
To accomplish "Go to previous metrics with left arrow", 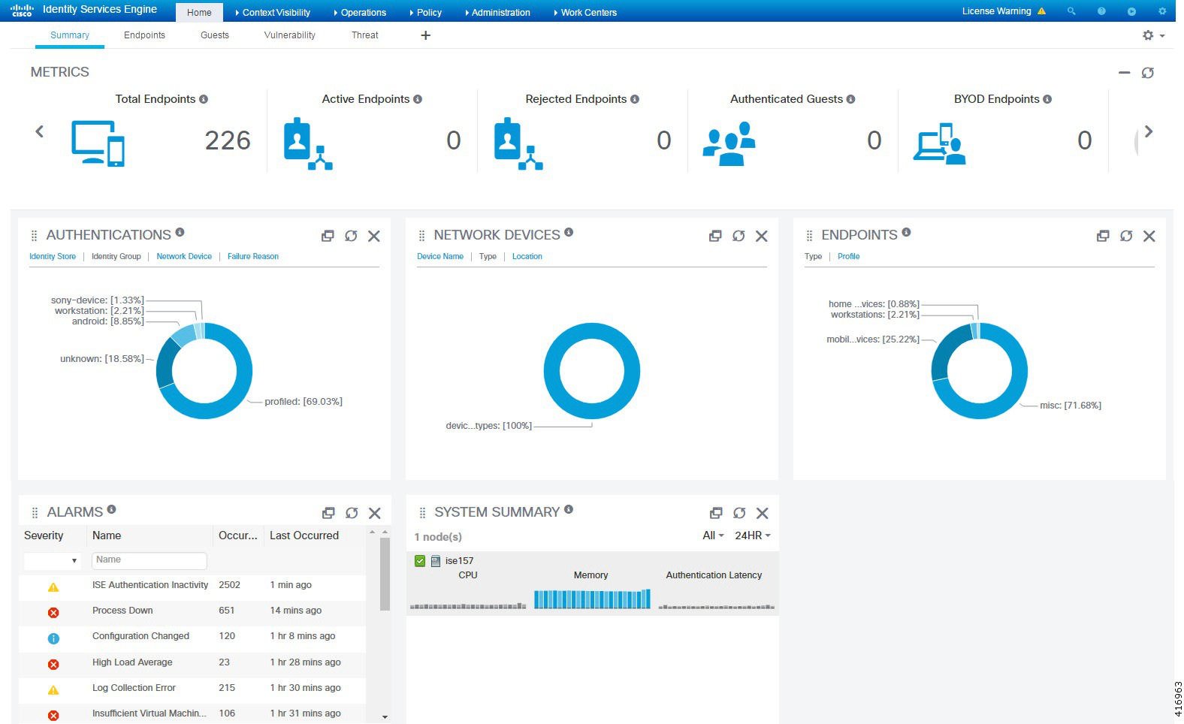I will (40, 131).
